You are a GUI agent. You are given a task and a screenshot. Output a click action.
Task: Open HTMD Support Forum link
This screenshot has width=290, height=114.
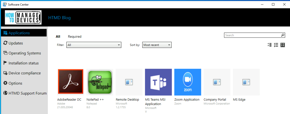(27, 93)
